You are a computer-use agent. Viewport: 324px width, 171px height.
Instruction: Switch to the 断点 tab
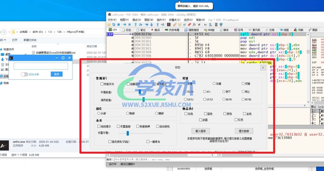click(x=155, y=30)
